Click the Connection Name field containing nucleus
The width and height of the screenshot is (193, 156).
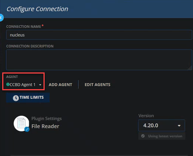(x=99, y=35)
